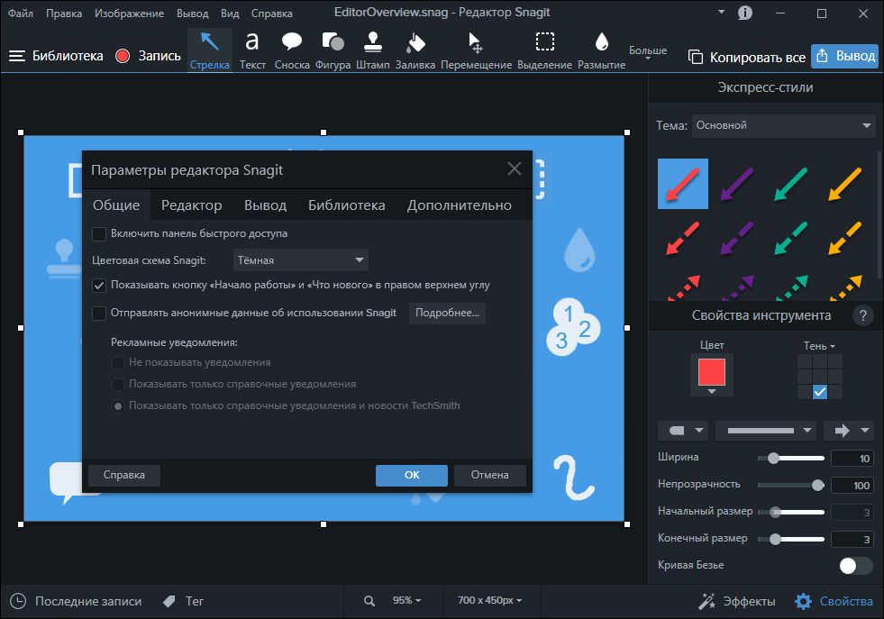The width and height of the screenshot is (884, 619).
Task: Open the Свойства properties panel
Action: 834,602
